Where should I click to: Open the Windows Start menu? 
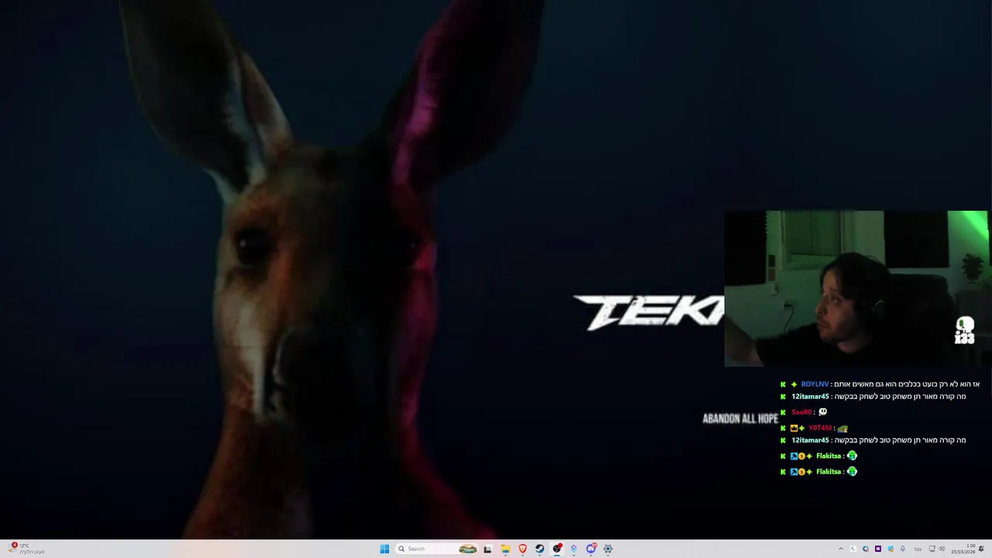point(384,549)
